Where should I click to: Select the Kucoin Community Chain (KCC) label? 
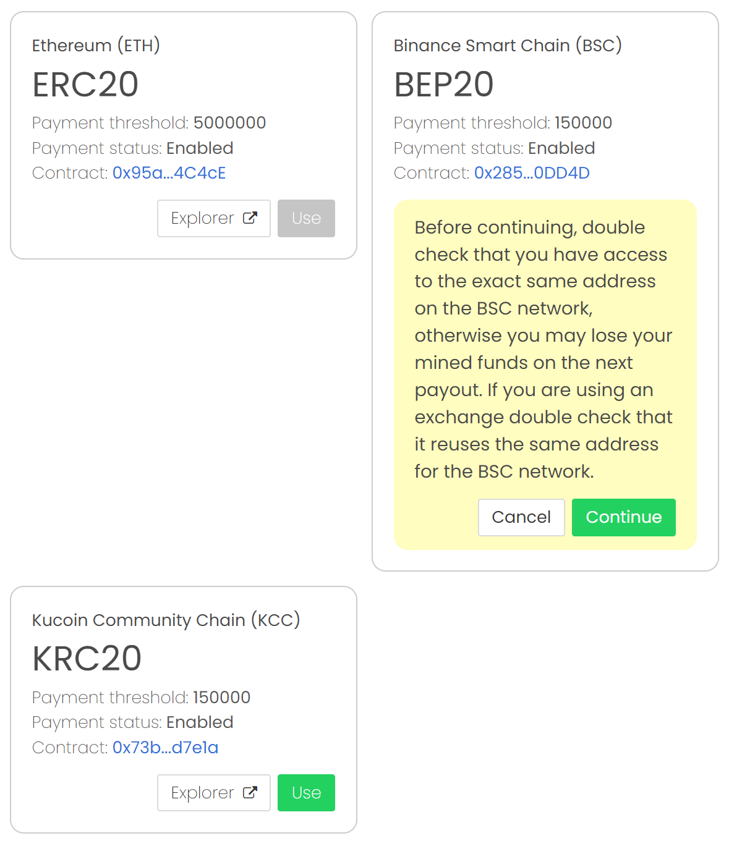(166, 620)
